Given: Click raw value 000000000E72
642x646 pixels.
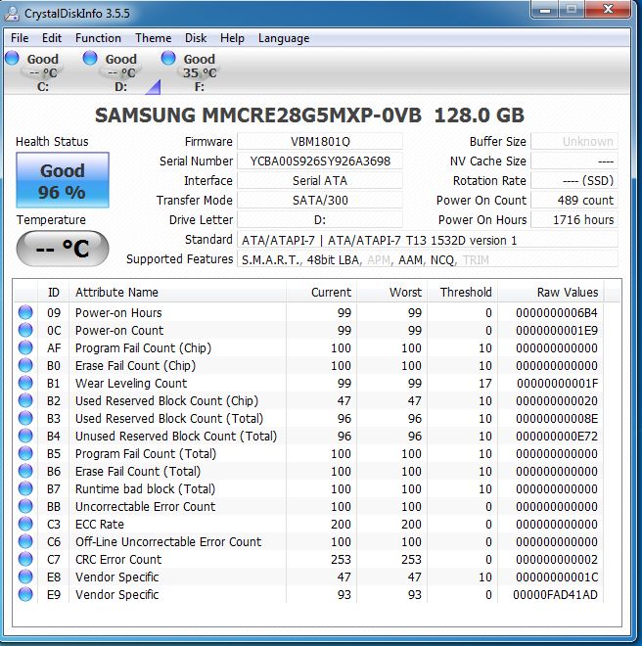Looking at the screenshot, I should tap(556, 436).
